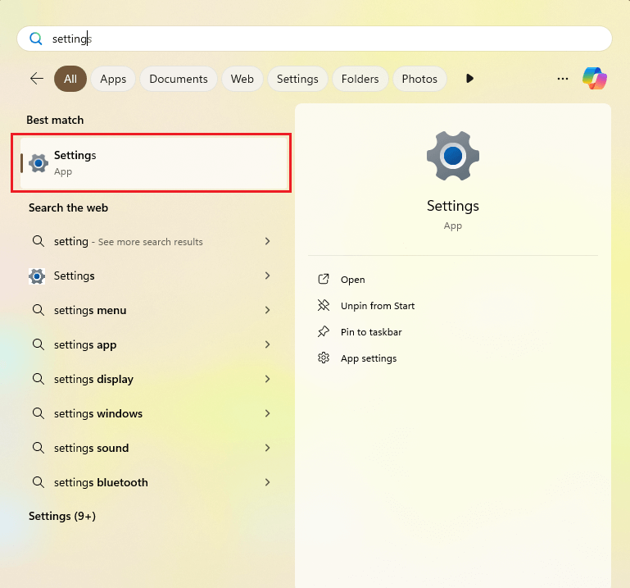Image resolution: width=630 pixels, height=588 pixels.
Task: Switch to the Documents filter tab
Action: pos(179,79)
